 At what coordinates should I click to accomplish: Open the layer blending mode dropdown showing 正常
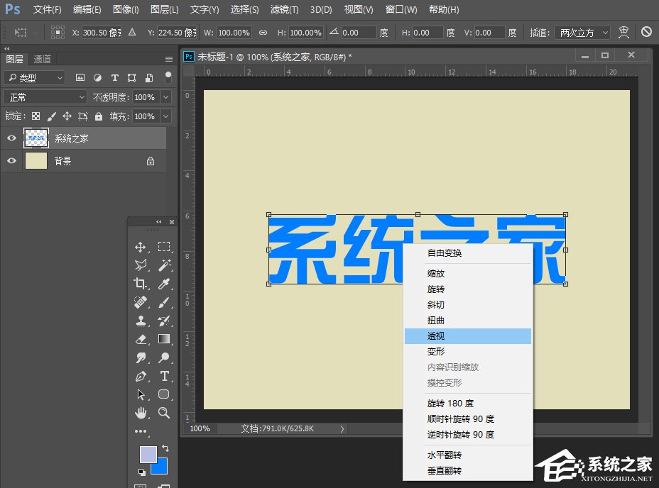point(45,96)
